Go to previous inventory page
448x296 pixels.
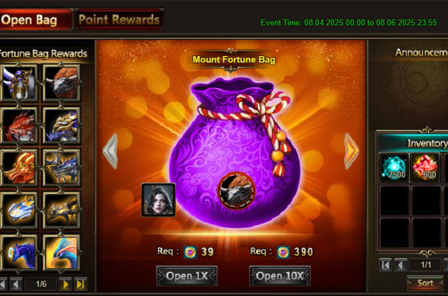[400, 265]
